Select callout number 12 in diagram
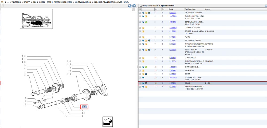Image resolution: width=267 pixels, height=128 pixels. 24,56
